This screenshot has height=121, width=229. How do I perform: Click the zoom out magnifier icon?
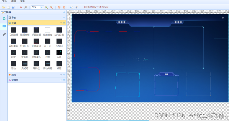[51, 7]
